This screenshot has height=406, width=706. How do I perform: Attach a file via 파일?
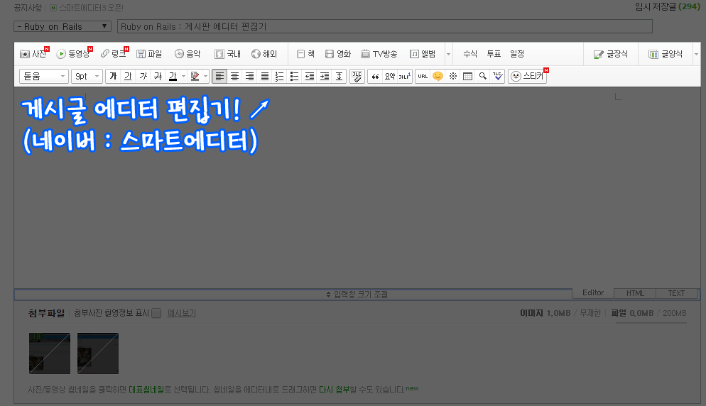(149, 53)
